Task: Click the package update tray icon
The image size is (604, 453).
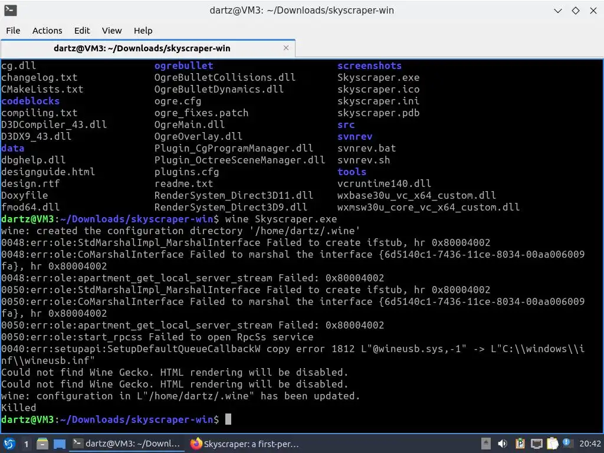Action: [520, 444]
